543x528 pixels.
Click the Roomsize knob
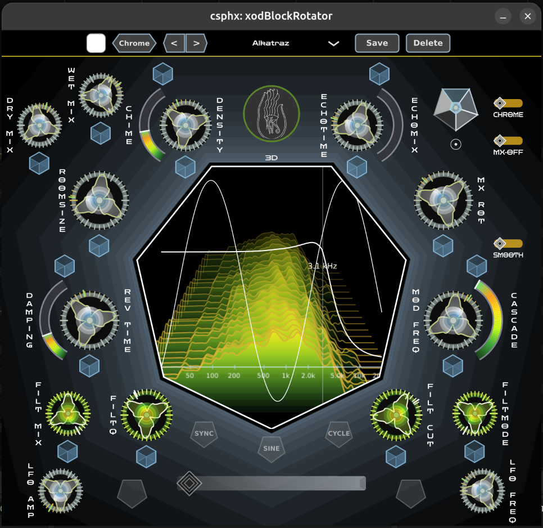pos(99,200)
